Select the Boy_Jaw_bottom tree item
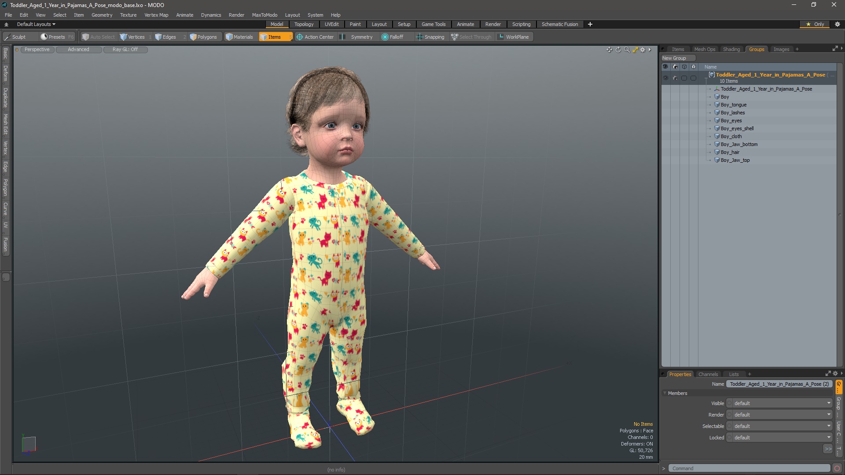Screen dimensions: 845x475 739,144
